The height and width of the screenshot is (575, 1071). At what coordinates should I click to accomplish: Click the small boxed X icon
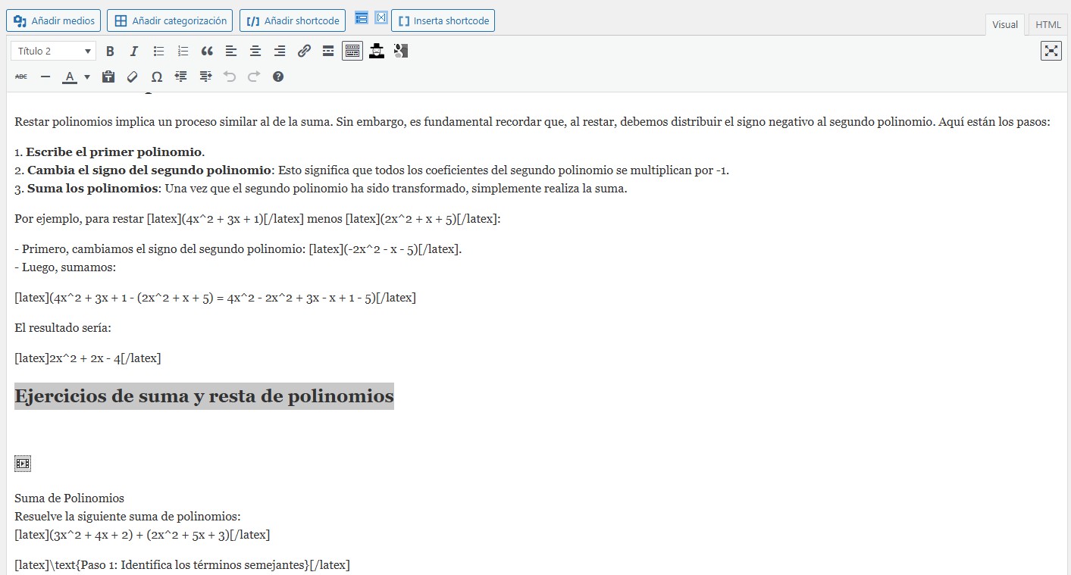click(381, 17)
